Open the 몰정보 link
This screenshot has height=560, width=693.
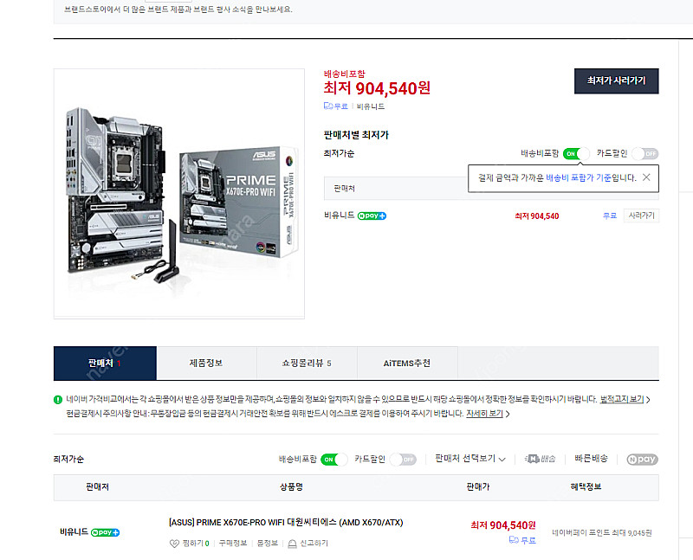pos(268,543)
